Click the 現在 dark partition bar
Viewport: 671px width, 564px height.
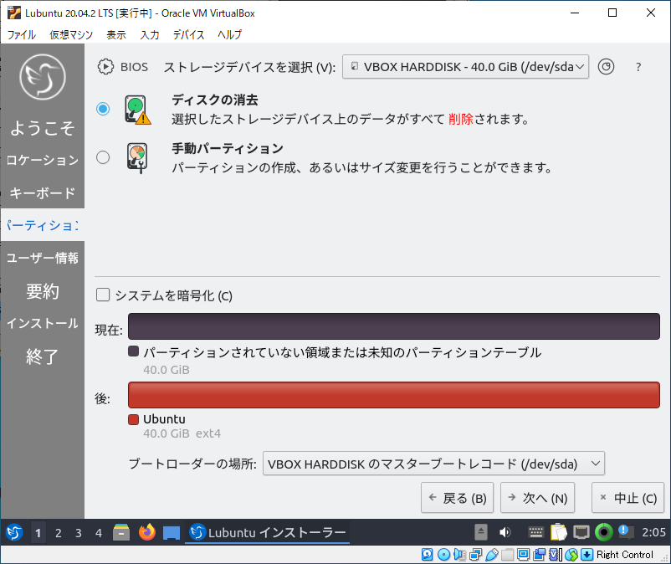pyautogui.click(x=394, y=326)
